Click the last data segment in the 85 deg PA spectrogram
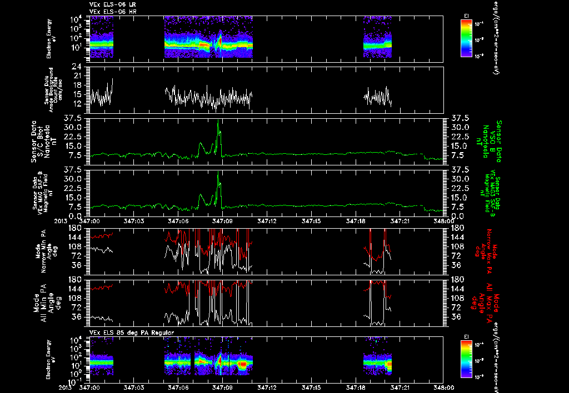 click(x=378, y=356)
